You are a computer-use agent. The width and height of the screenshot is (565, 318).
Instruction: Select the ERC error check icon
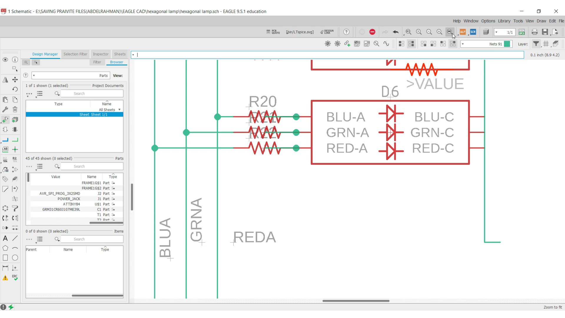tap(15, 278)
